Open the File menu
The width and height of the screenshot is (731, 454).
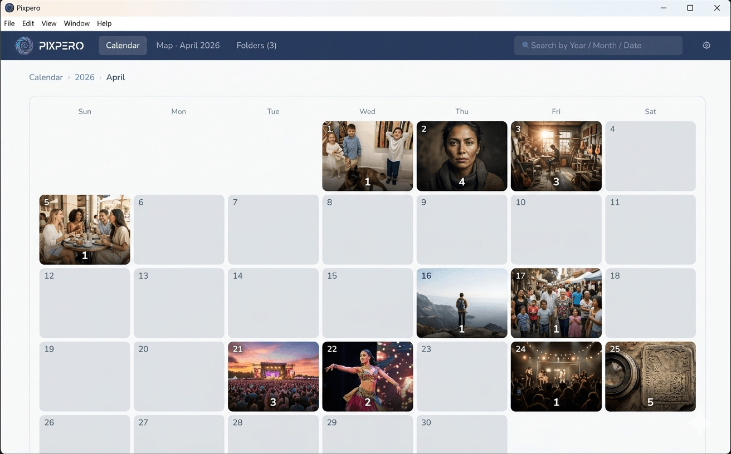[9, 23]
